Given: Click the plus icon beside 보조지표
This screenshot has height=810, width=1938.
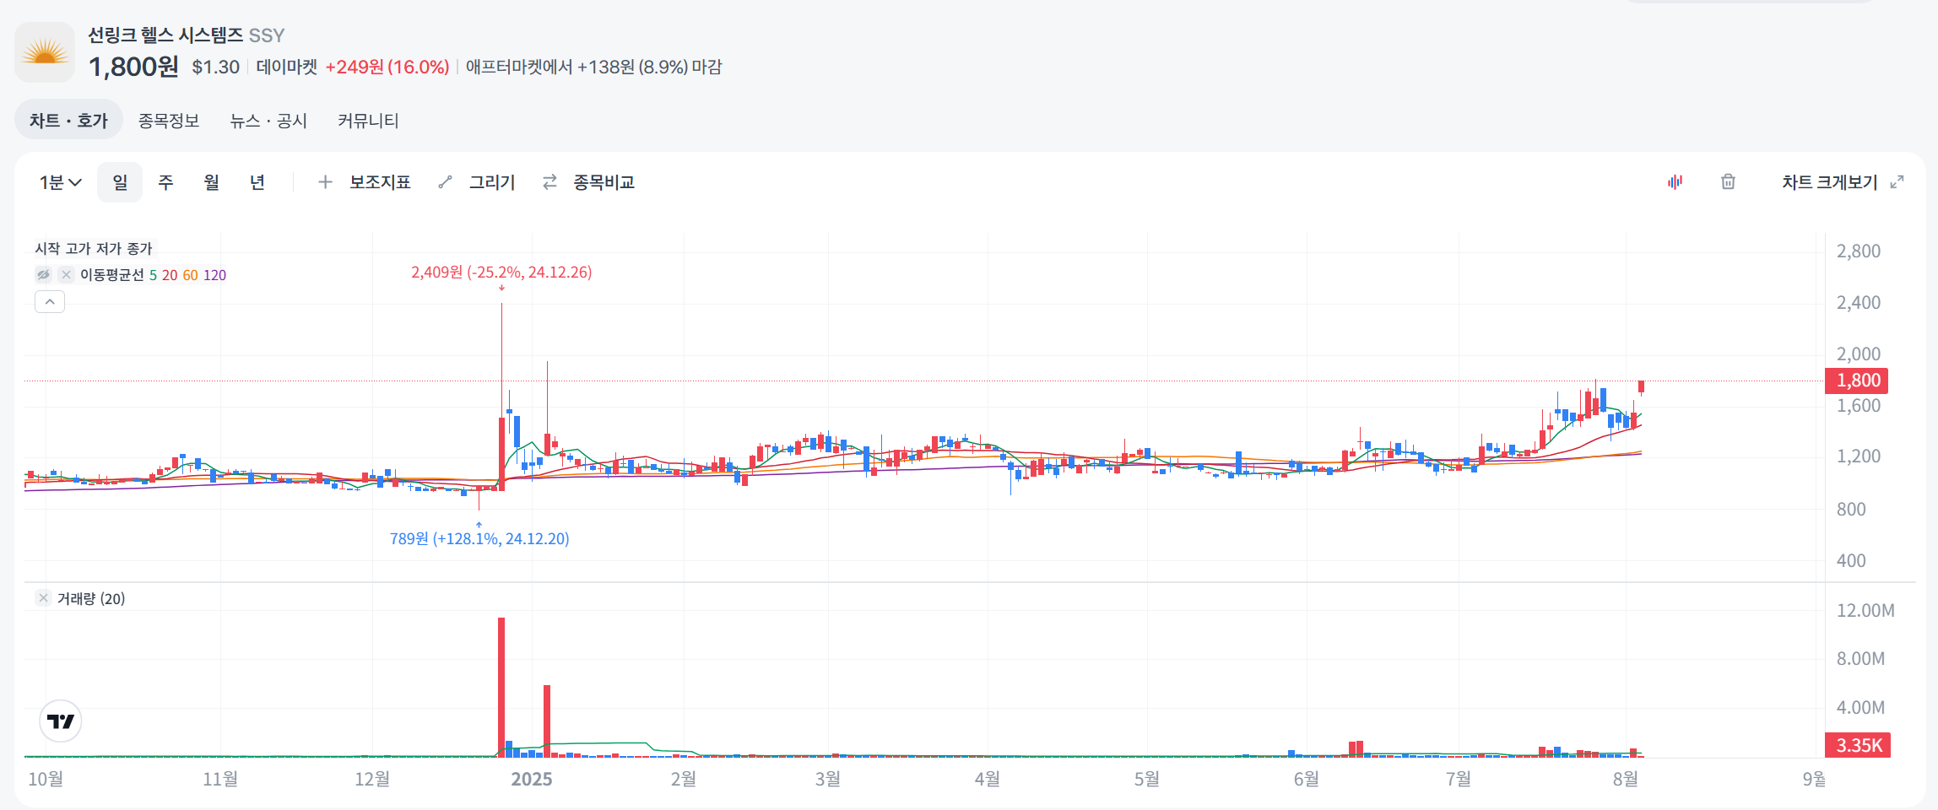Looking at the screenshot, I should tap(325, 182).
